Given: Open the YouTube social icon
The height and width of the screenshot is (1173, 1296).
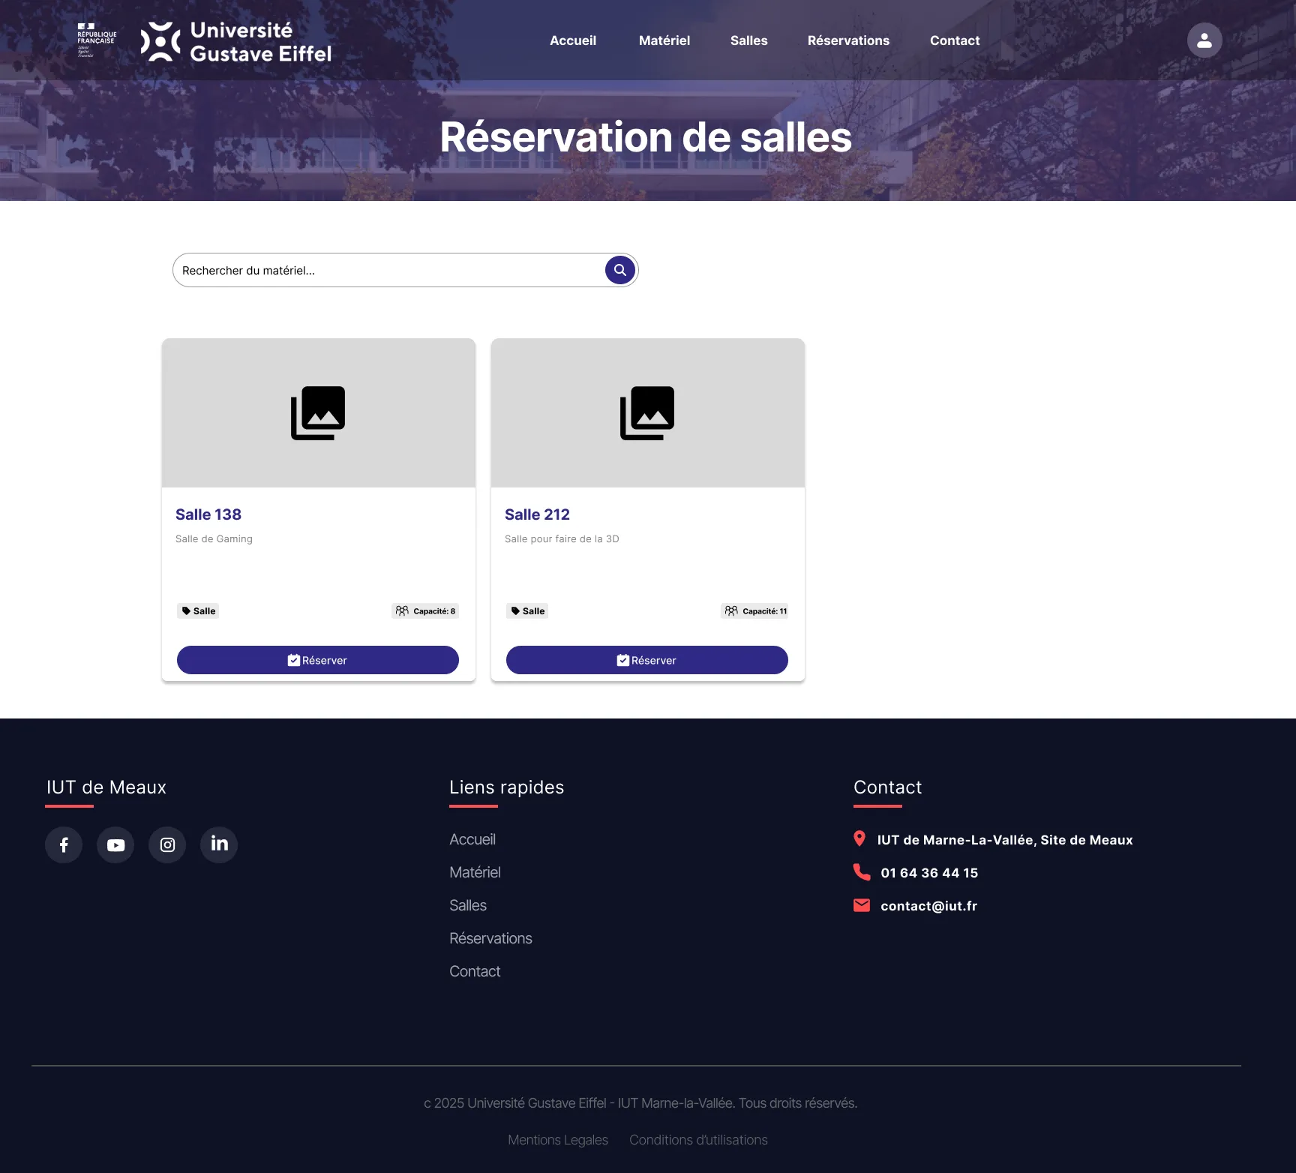Looking at the screenshot, I should tap(115, 844).
